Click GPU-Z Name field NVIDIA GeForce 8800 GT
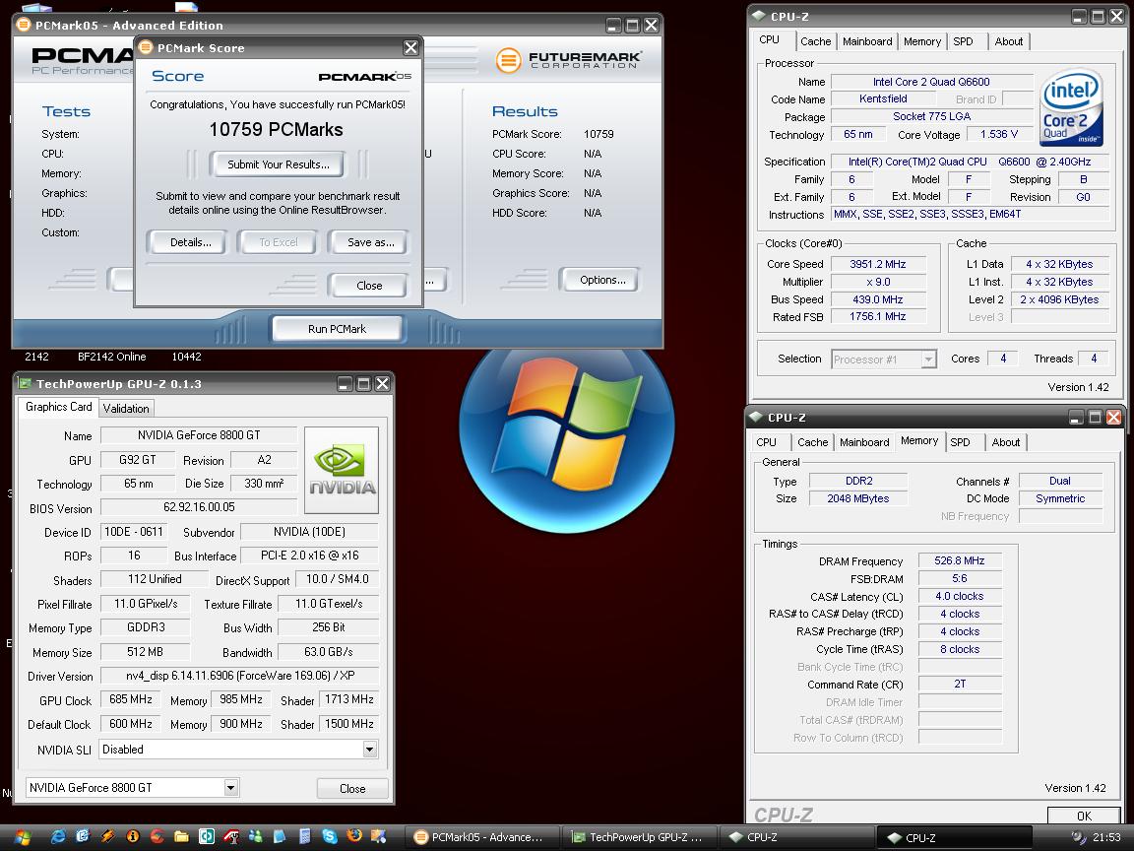 (x=199, y=435)
